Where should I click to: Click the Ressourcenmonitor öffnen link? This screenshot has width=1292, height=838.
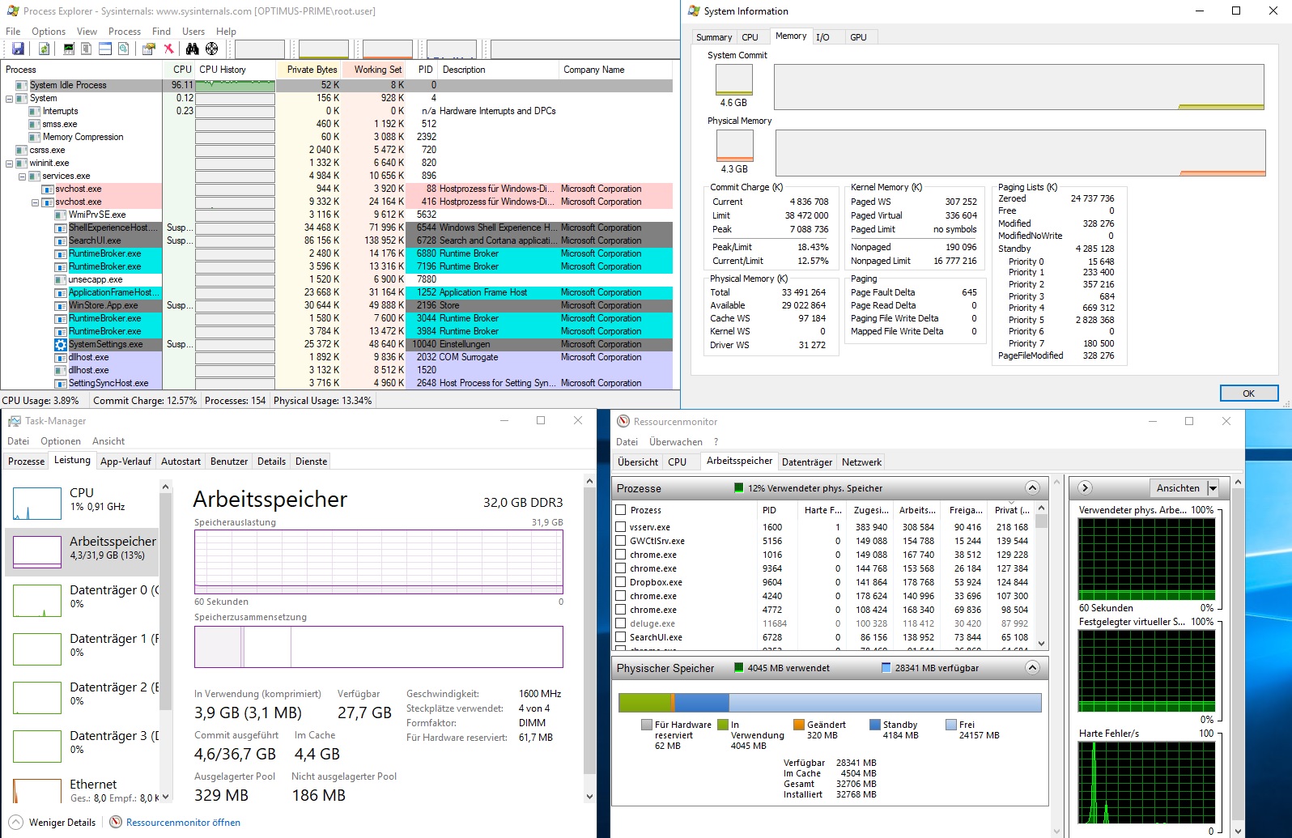tap(183, 823)
